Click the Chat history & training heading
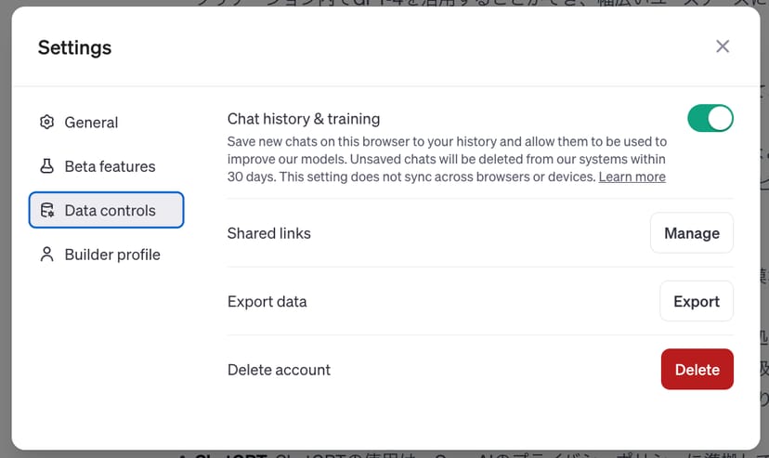Image resolution: width=769 pixels, height=458 pixels. (x=304, y=119)
